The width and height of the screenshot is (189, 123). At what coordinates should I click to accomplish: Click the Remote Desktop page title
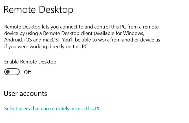pos(38,10)
